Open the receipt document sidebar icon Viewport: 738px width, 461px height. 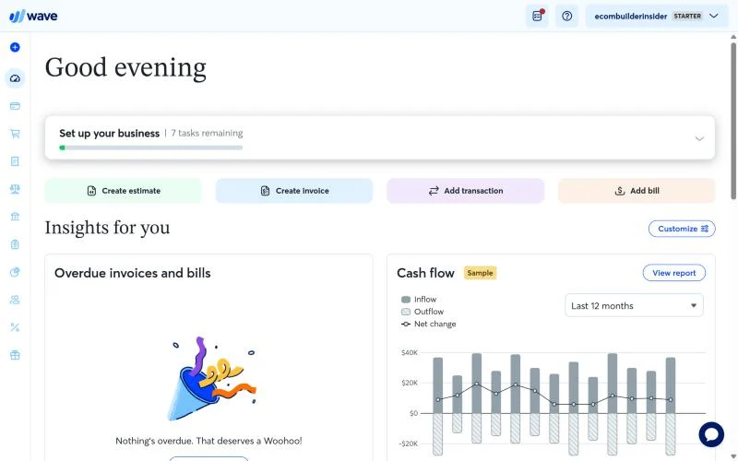[15, 161]
